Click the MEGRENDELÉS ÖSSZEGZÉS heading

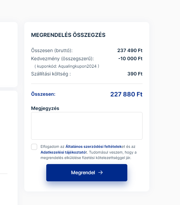tap(68, 35)
